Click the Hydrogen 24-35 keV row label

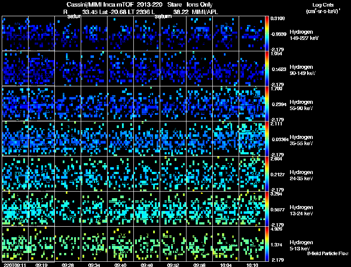(x=301, y=175)
